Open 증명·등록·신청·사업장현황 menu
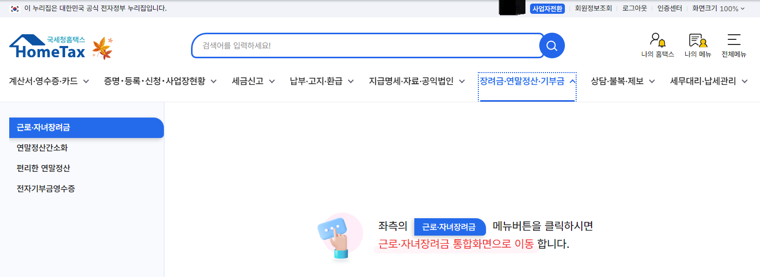The height and width of the screenshot is (277, 760). [154, 81]
